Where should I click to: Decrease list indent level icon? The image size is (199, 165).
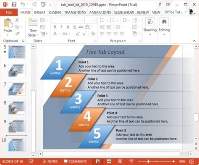pyautogui.click(x=102, y=27)
